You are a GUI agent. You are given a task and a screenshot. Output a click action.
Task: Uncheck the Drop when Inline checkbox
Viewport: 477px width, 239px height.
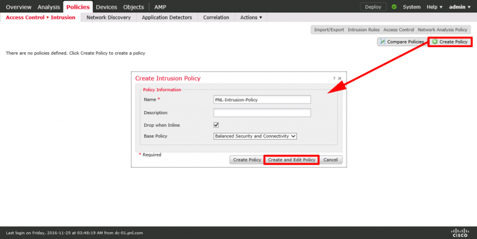coord(216,125)
